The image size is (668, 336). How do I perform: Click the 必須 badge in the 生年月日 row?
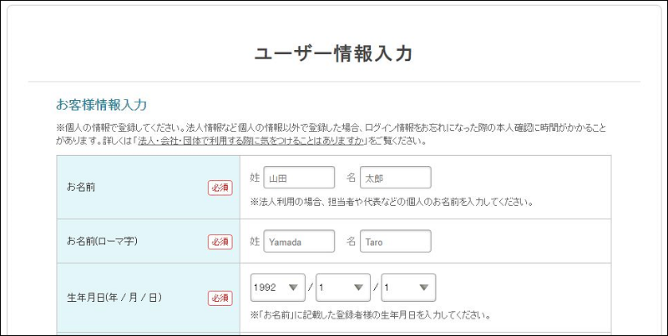click(220, 298)
